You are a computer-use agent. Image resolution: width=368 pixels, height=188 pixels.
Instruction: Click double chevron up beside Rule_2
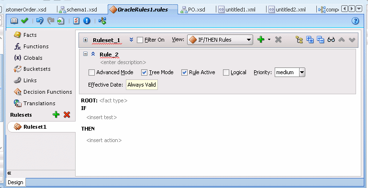pyautogui.click(x=93, y=54)
